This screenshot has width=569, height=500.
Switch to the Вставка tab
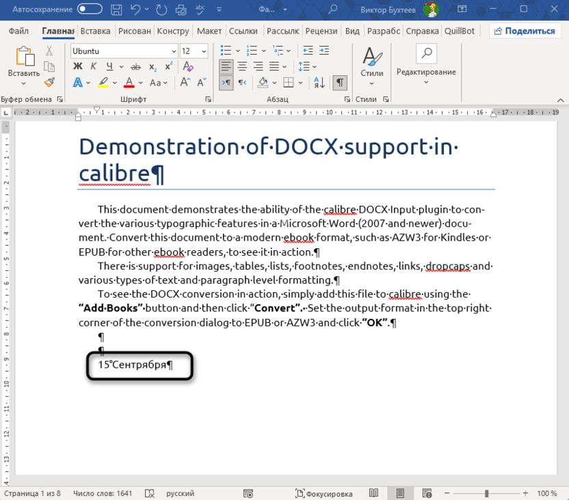(x=95, y=31)
